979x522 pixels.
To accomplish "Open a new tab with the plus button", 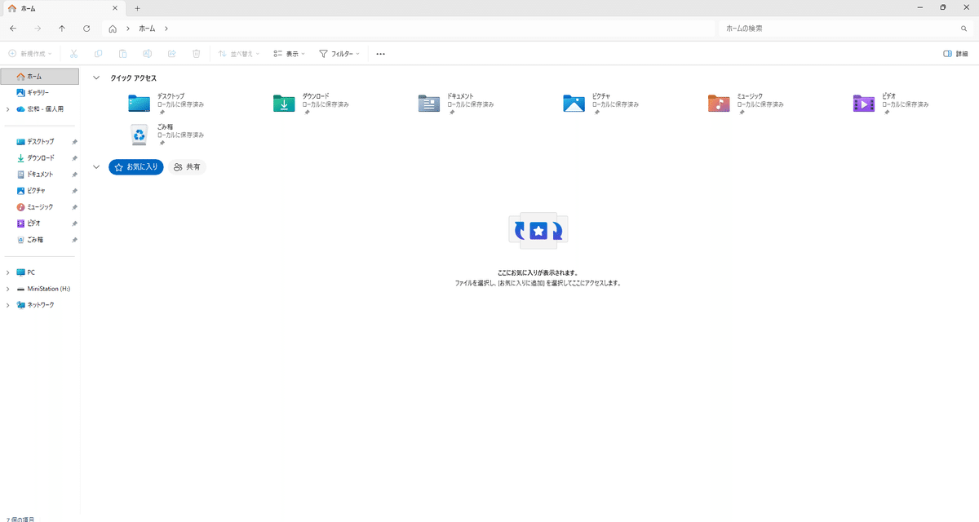I will 137,8.
